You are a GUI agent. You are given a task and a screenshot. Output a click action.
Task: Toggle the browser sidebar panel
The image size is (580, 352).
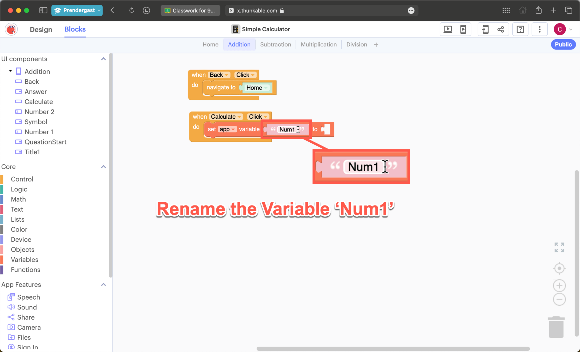click(43, 10)
